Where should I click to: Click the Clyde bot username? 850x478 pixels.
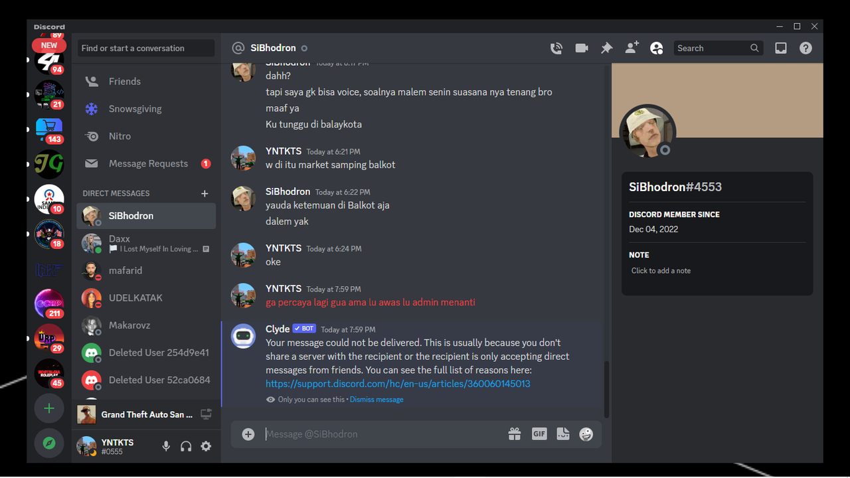coord(278,329)
